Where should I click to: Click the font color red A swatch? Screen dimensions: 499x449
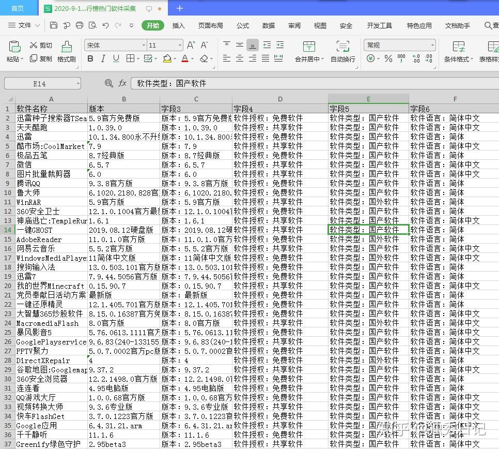click(x=184, y=58)
